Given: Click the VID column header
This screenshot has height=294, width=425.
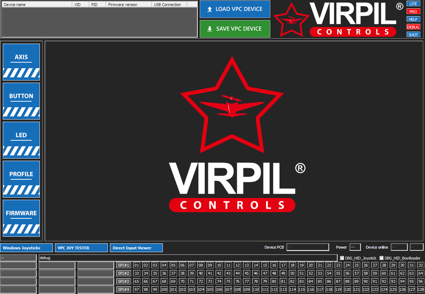Looking at the screenshot, I should pyautogui.click(x=80, y=5).
